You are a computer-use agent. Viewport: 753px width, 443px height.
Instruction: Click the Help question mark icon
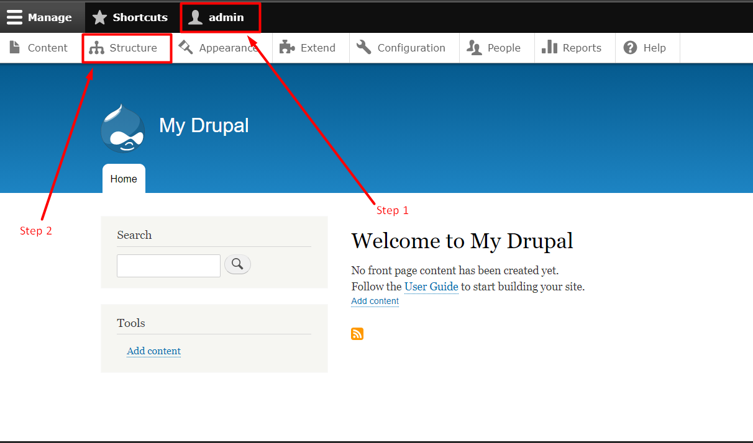click(630, 48)
